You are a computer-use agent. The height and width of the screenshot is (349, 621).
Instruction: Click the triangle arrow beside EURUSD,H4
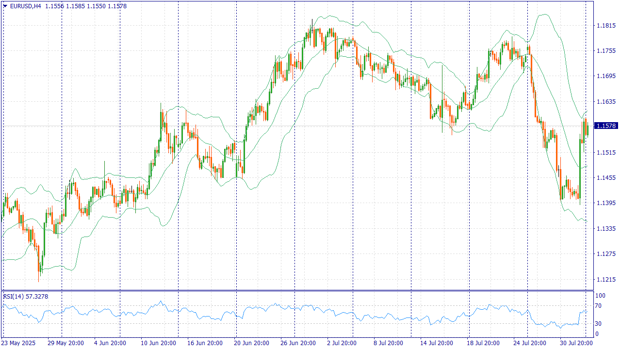pyautogui.click(x=5, y=6)
